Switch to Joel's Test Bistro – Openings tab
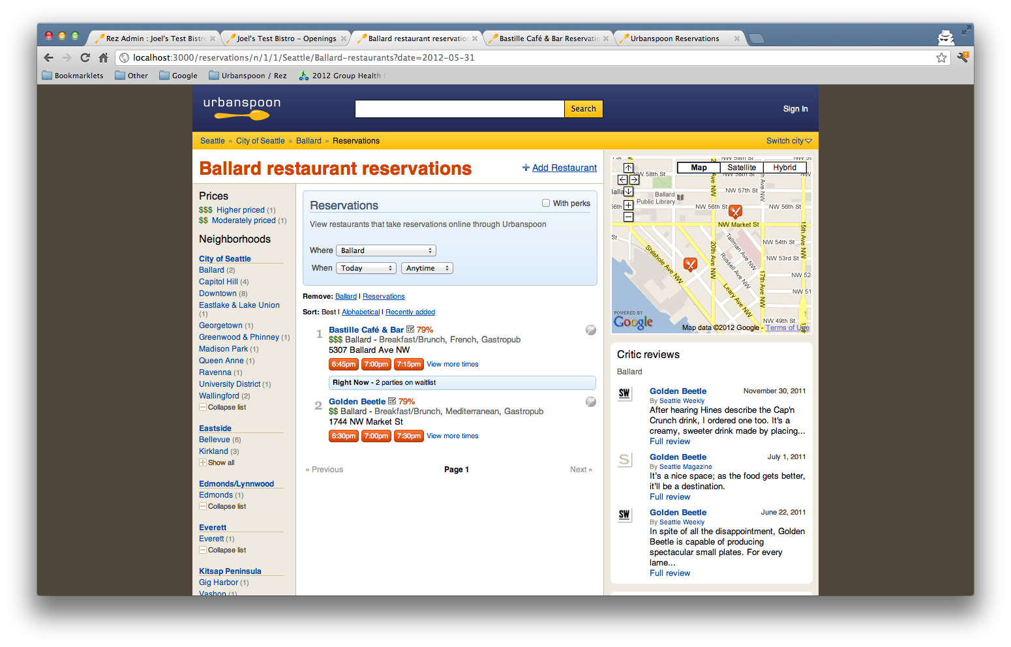The width and height of the screenshot is (1011, 647). coord(285,38)
